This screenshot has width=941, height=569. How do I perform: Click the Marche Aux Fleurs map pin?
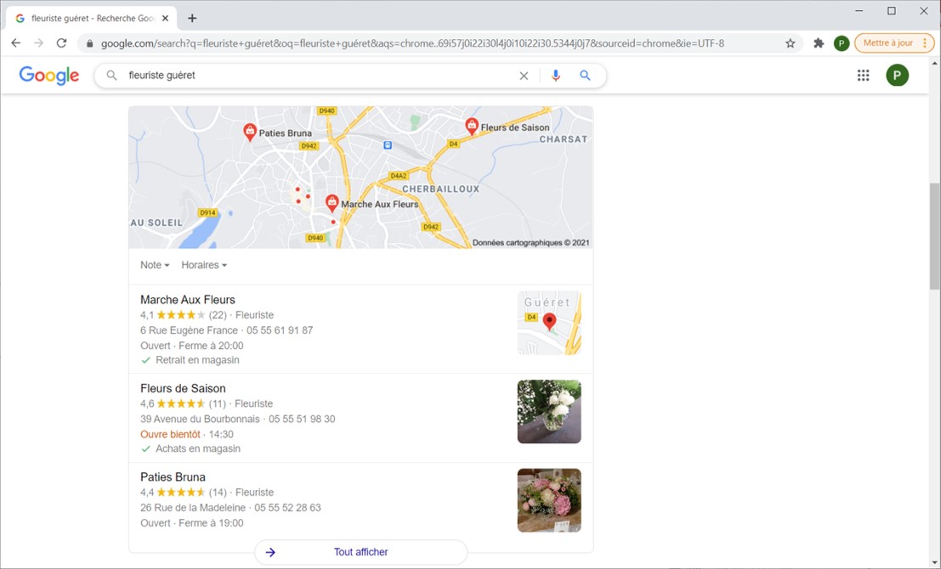click(332, 203)
